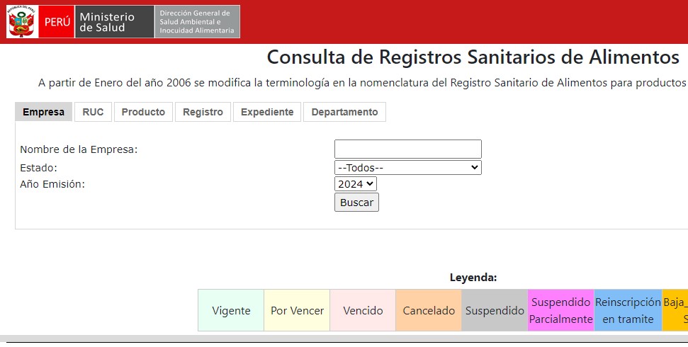
Task: Click the Peru coat of arms logo
Action: 23,22
